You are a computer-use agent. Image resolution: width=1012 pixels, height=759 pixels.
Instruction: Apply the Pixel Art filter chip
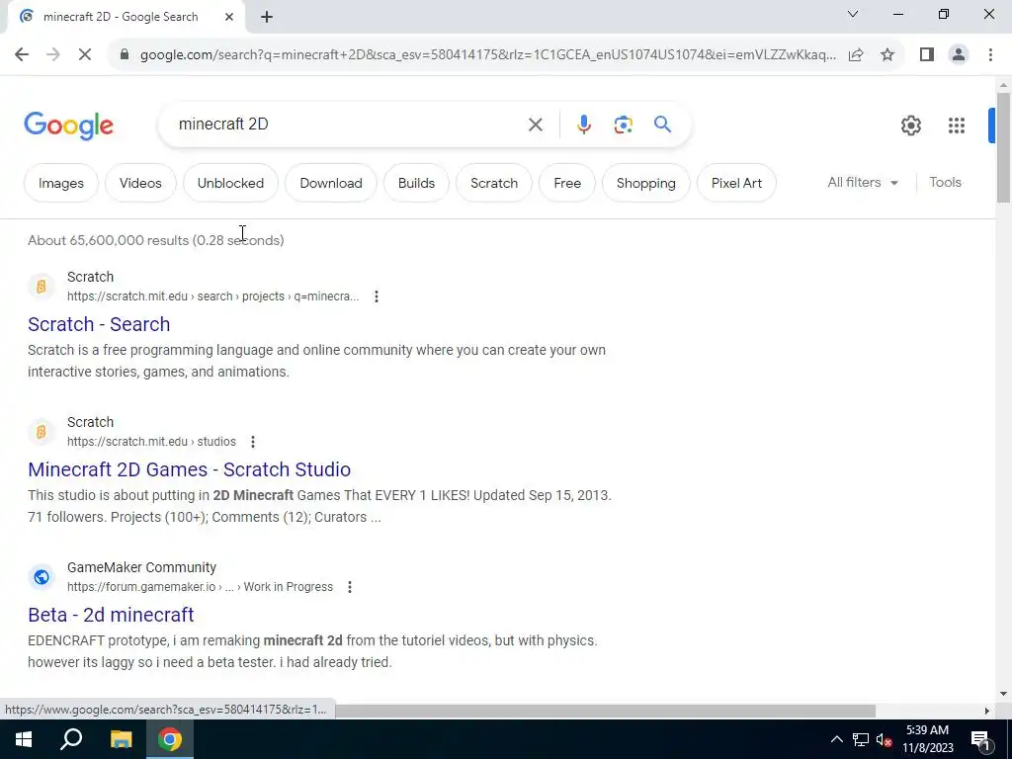click(x=736, y=183)
